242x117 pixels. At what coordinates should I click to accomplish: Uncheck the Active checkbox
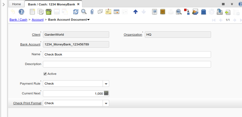click(45, 74)
